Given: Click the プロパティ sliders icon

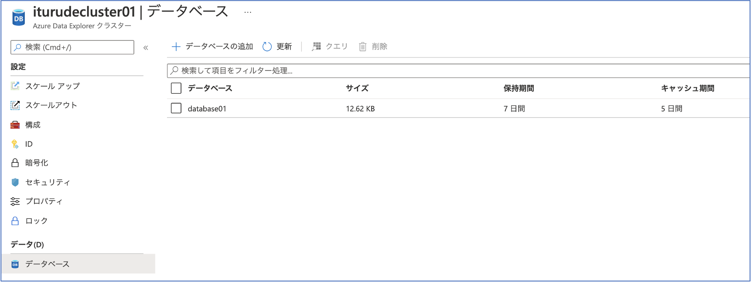Looking at the screenshot, I should 15,201.
